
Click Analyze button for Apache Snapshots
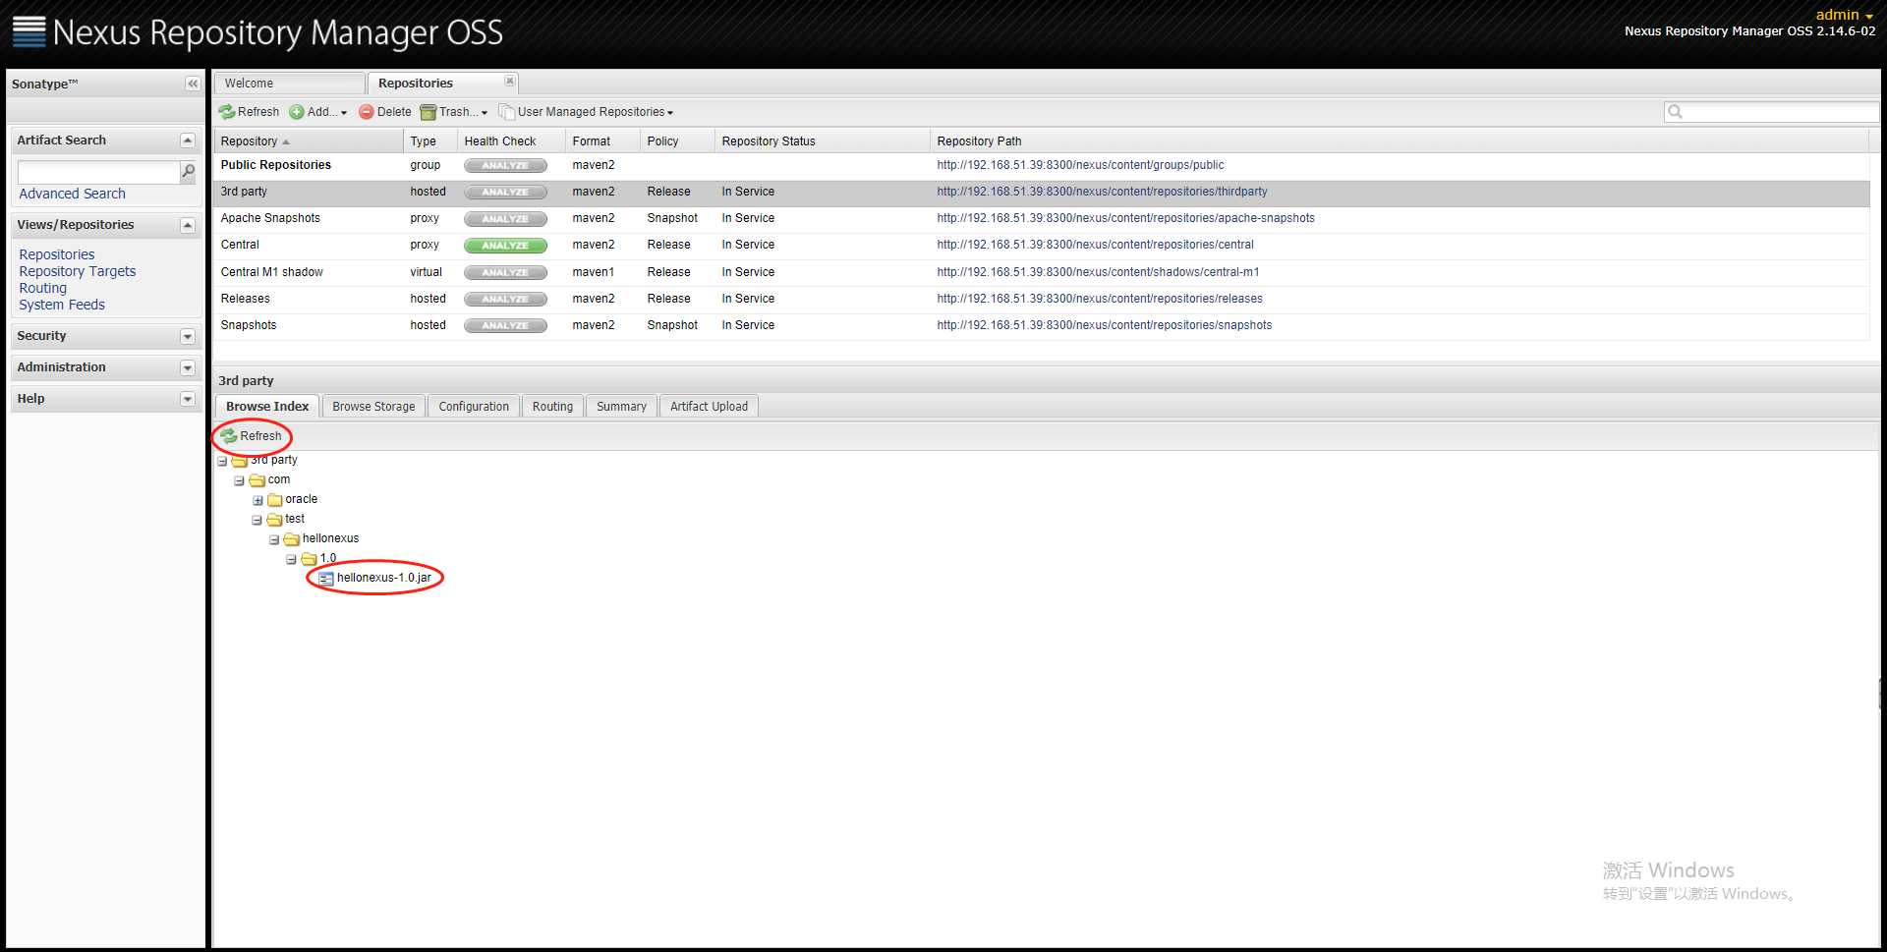point(505,218)
